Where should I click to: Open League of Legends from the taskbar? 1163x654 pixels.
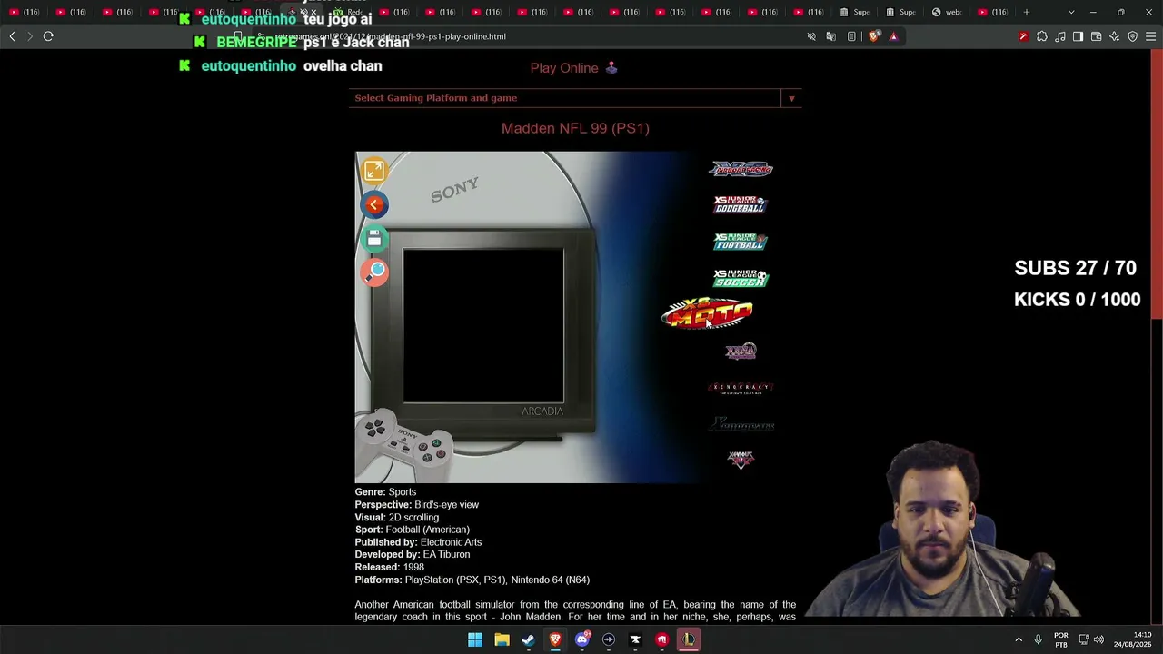coord(689,639)
